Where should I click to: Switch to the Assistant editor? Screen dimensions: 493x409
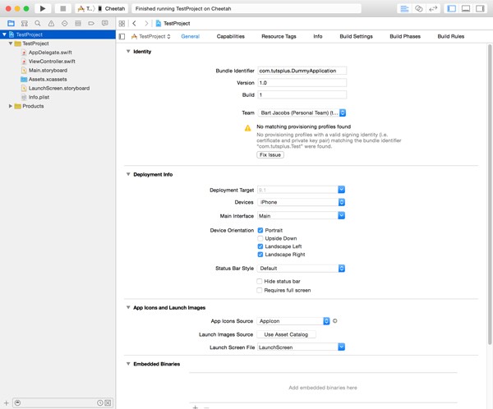pos(419,8)
